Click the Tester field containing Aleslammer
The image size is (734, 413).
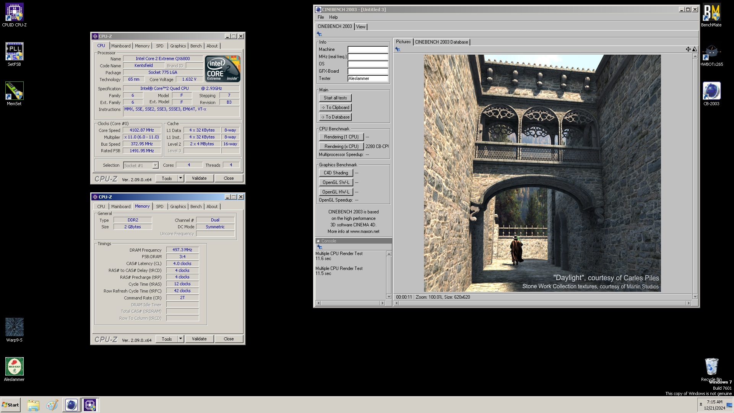tap(368, 78)
